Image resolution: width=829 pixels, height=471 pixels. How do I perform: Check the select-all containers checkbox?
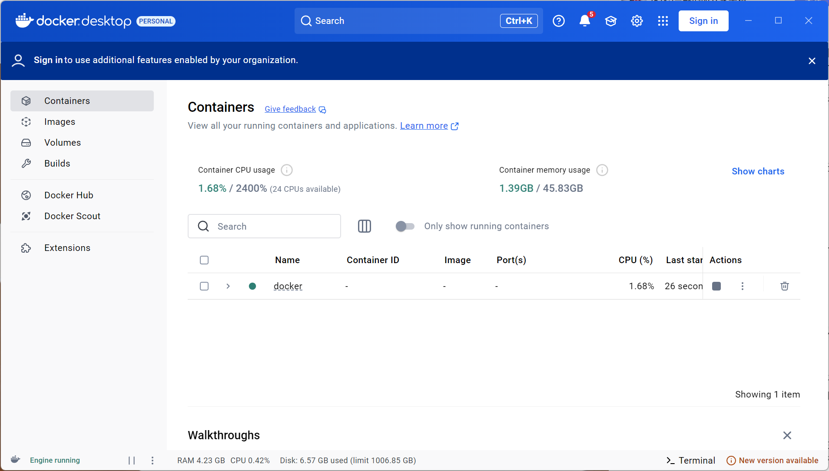204,260
